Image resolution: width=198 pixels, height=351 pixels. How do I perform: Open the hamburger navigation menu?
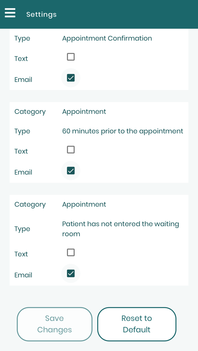pos(10,13)
